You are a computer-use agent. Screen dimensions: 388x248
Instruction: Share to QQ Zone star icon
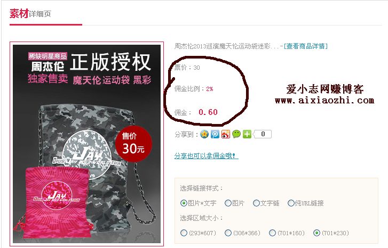[x=204, y=134]
